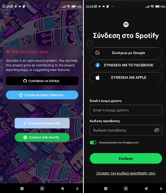Click the Open Collective logo icon
The image size is (166, 193).
(x=21, y=95)
